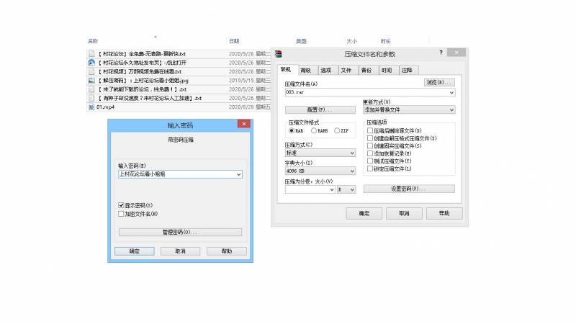This screenshot has width=576, height=324.
Task: Click the 浏览(B)... button
Action: pos(439,82)
